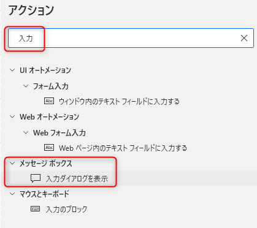The image size is (257, 228).
Task: Click the UI オートメーション group label
Action: [x=45, y=70]
